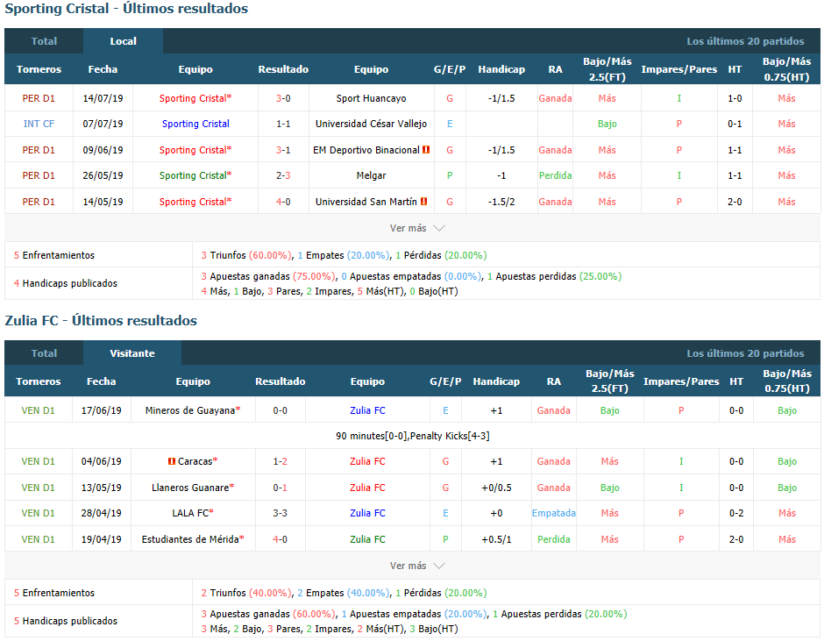Click Empatada RA cell in LALA FC row
Screen dimensions: 824x641
tap(553, 513)
